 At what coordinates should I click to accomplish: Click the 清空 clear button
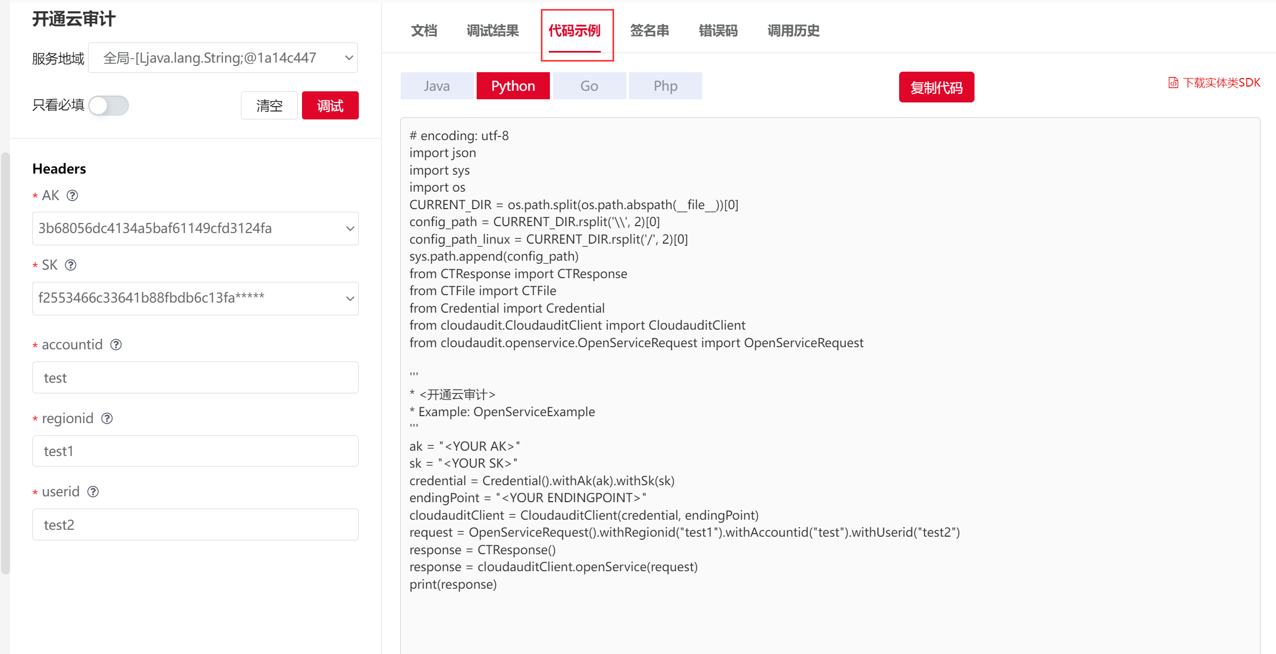[269, 106]
